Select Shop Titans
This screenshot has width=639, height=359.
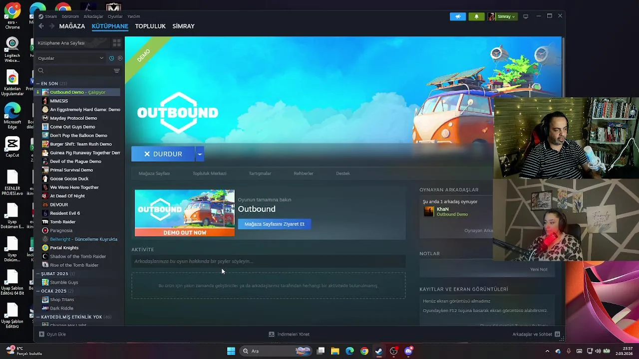(x=62, y=300)
